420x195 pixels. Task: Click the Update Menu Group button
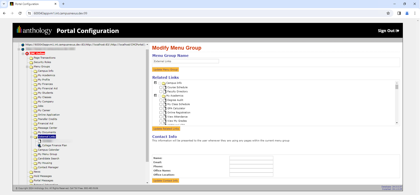(165, 70)
